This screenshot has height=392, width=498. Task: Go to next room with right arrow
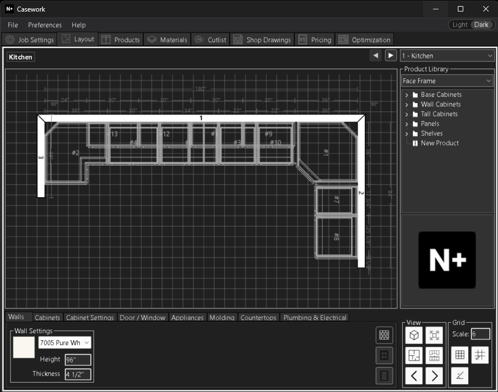391,56
